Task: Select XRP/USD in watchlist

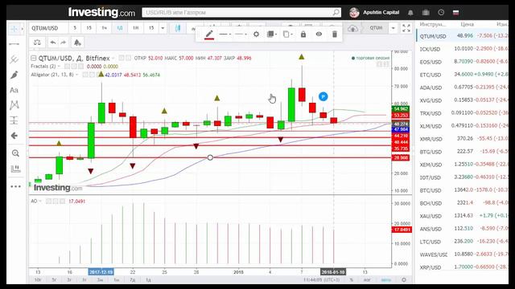Action: [x=463, y=267]
